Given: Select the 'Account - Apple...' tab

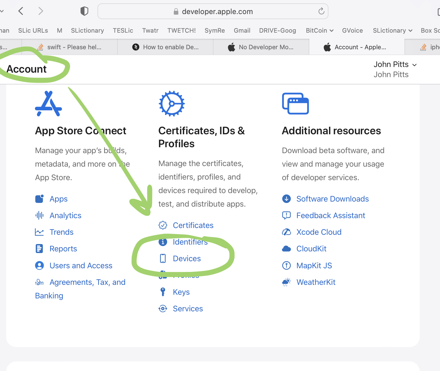Looking at the screenshot, I should point(357,47).
